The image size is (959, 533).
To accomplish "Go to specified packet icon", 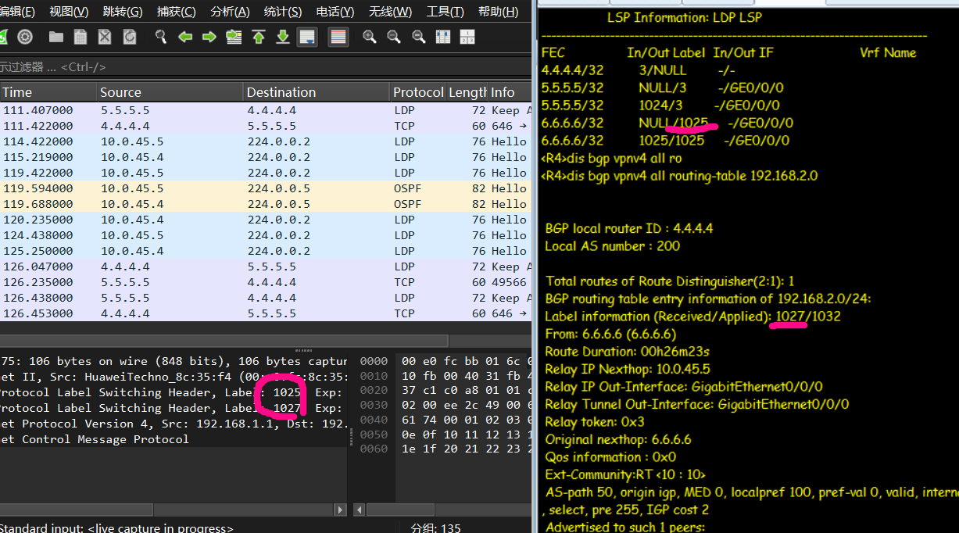I will tap(234, 37).
